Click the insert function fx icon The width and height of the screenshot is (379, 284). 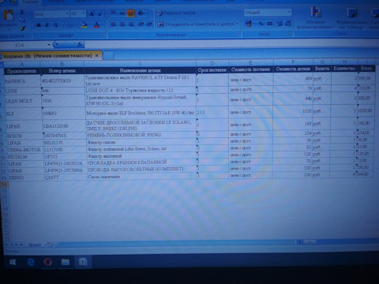(x=80, y=45)
